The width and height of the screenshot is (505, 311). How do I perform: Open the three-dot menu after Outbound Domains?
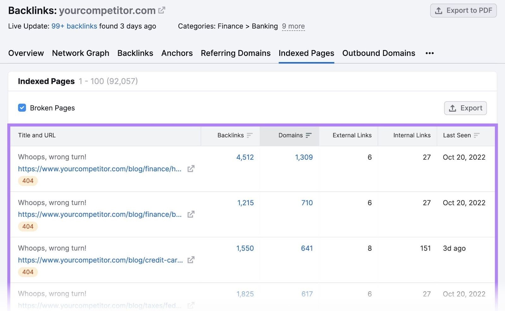click(429, 53)
